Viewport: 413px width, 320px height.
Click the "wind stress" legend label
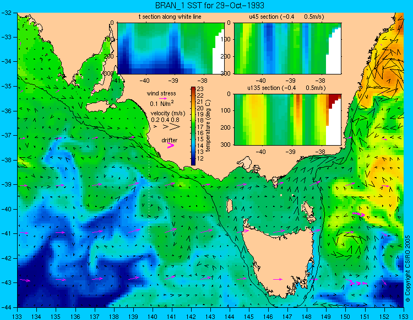click(161, 93)
